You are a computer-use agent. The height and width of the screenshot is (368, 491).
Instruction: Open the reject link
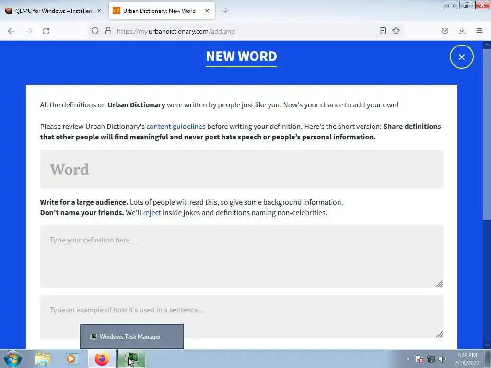pyautogui.click(x=152, y=213)
